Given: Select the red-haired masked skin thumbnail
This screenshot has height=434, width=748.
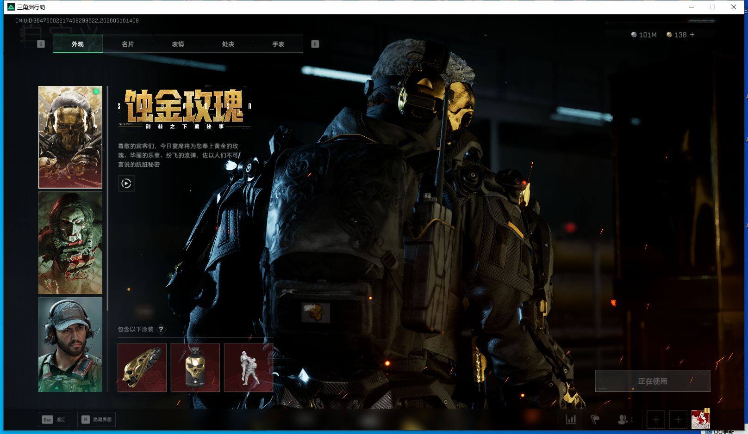Looking at the screenshot, I should (70, 243).
